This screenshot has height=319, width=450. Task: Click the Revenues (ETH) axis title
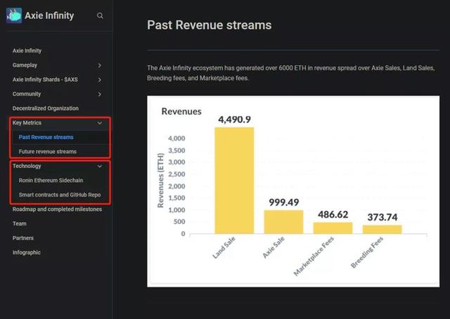click(161, 180)
